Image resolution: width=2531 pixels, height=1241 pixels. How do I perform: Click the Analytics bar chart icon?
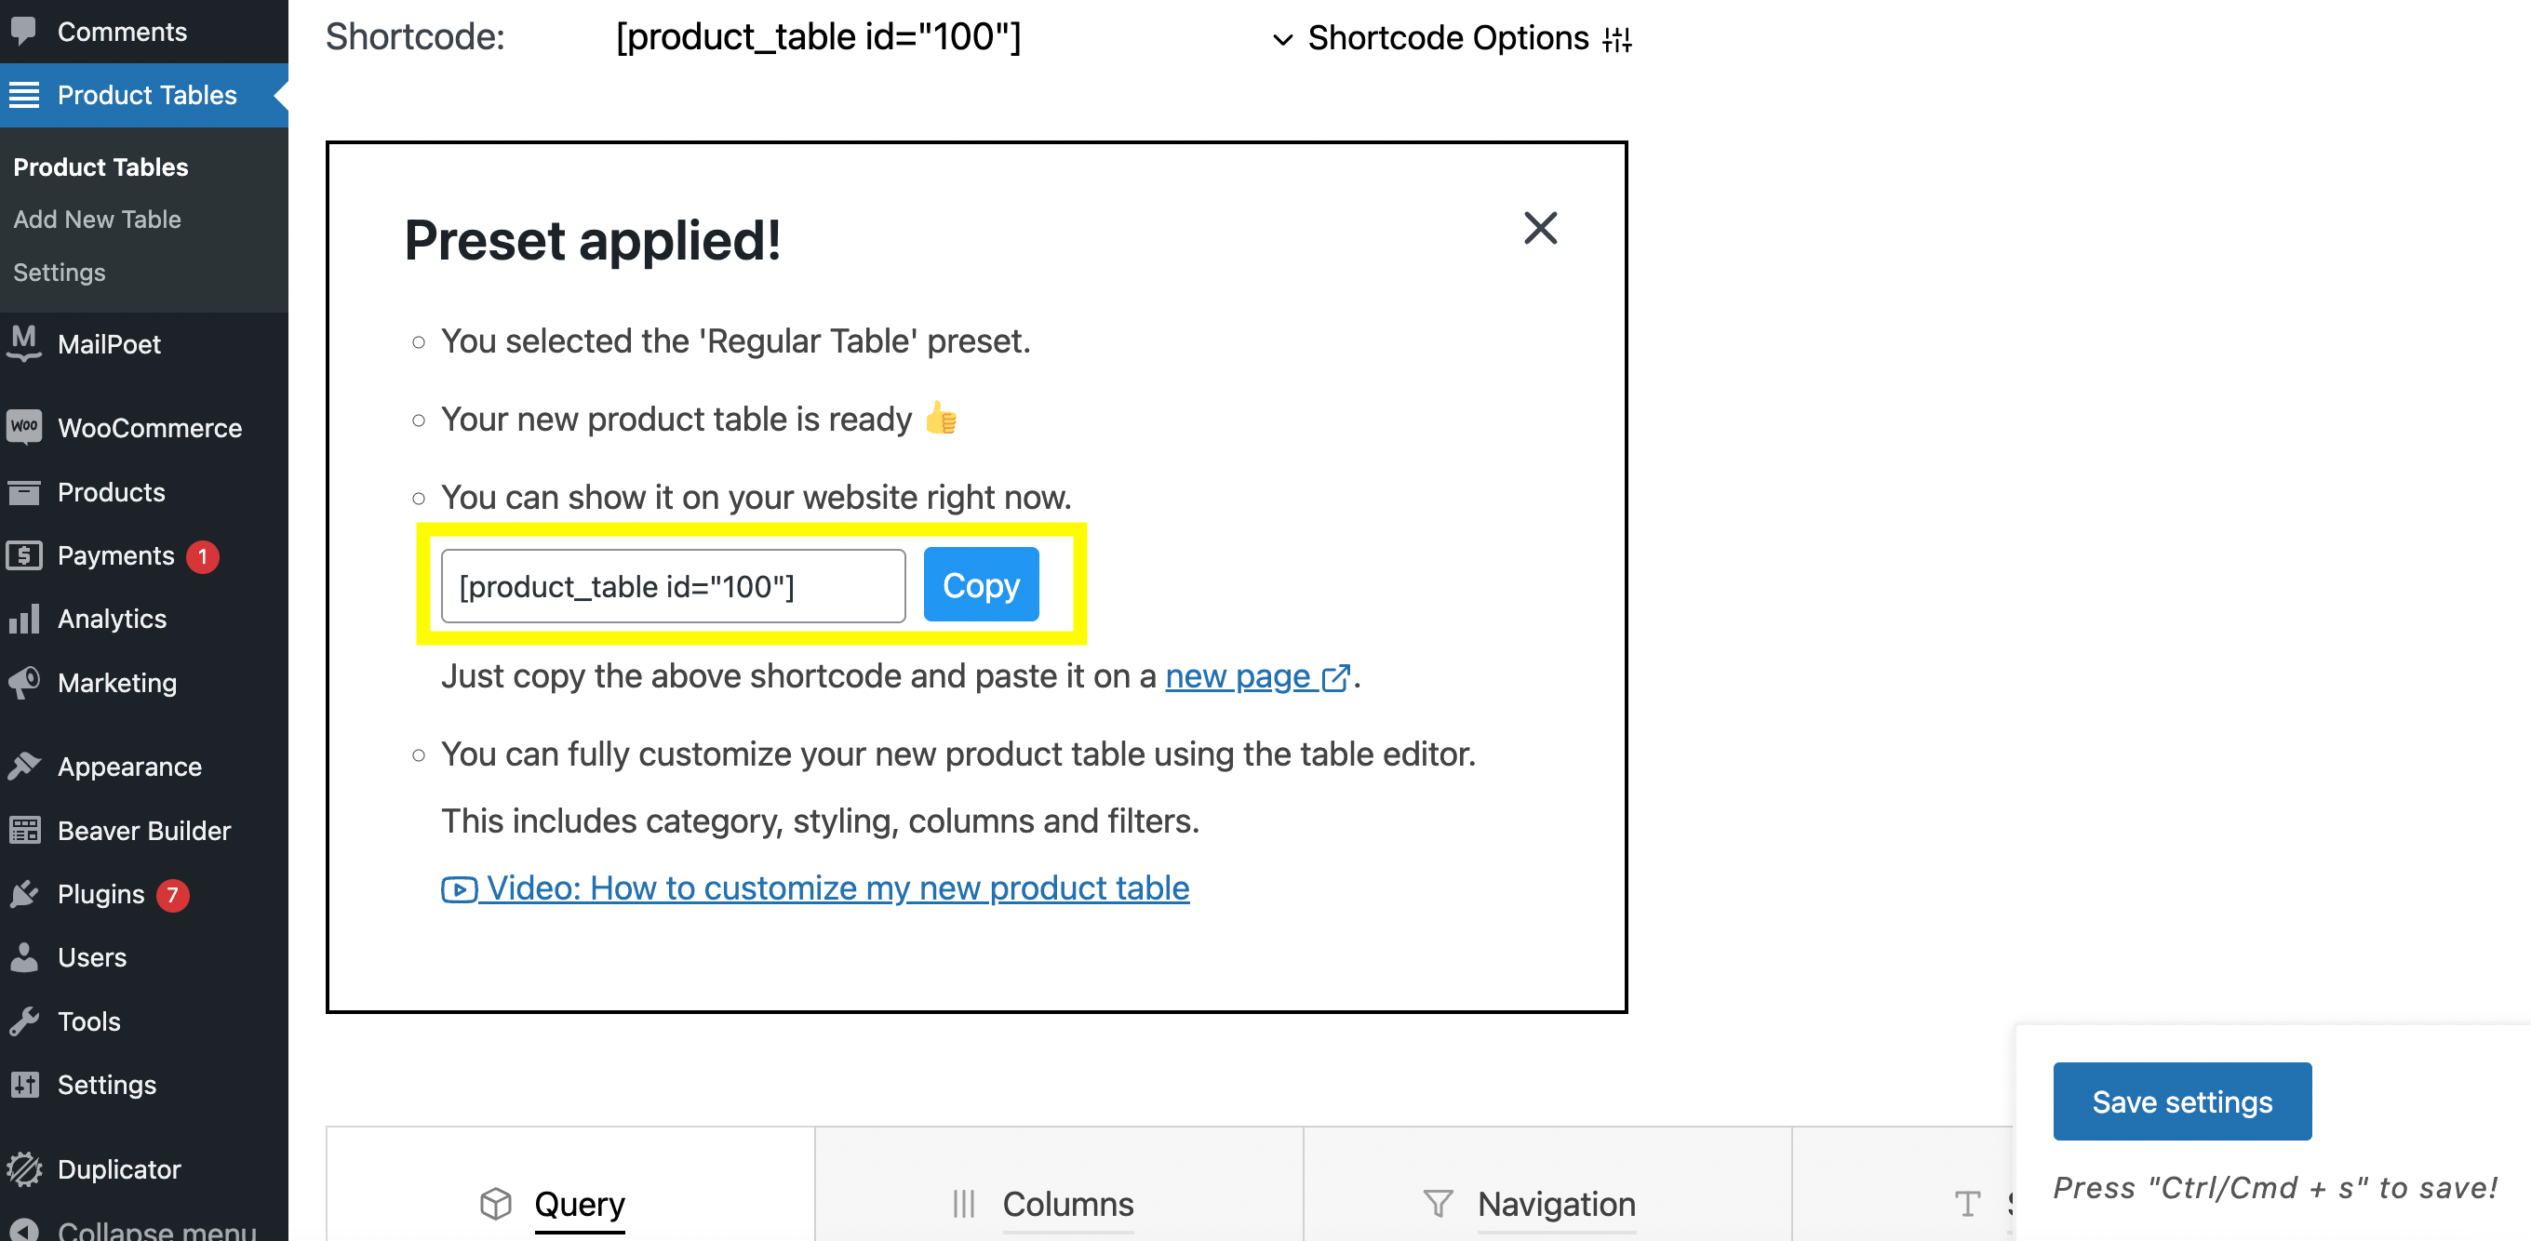[x=24, y=619]
